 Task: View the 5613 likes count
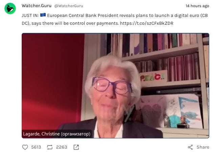36,147
